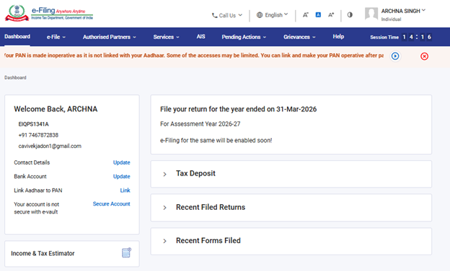
Task: Open the AIS menu item
Action: pyautogui.click(x=200, y=37)
